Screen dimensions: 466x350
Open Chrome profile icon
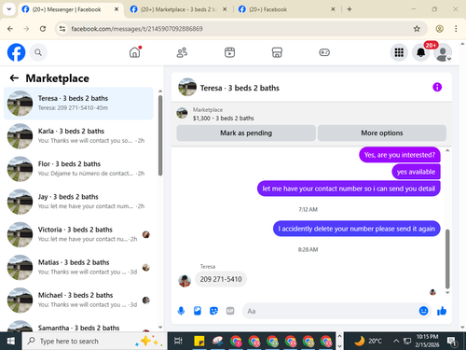click(x=439, y=29)
